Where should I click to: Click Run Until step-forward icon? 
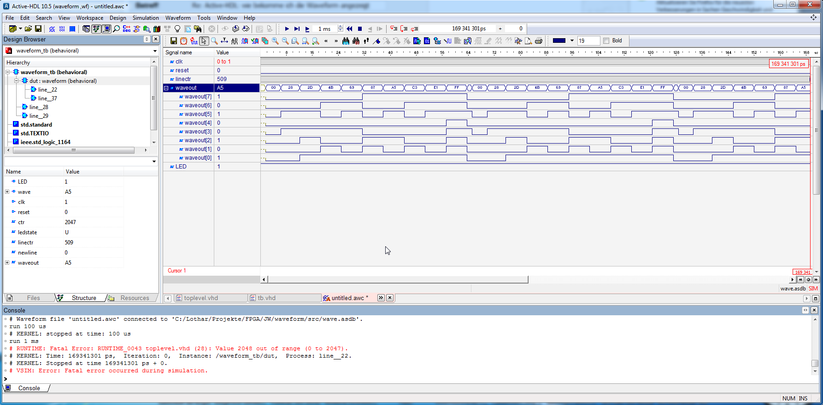(x=297, y=29)
